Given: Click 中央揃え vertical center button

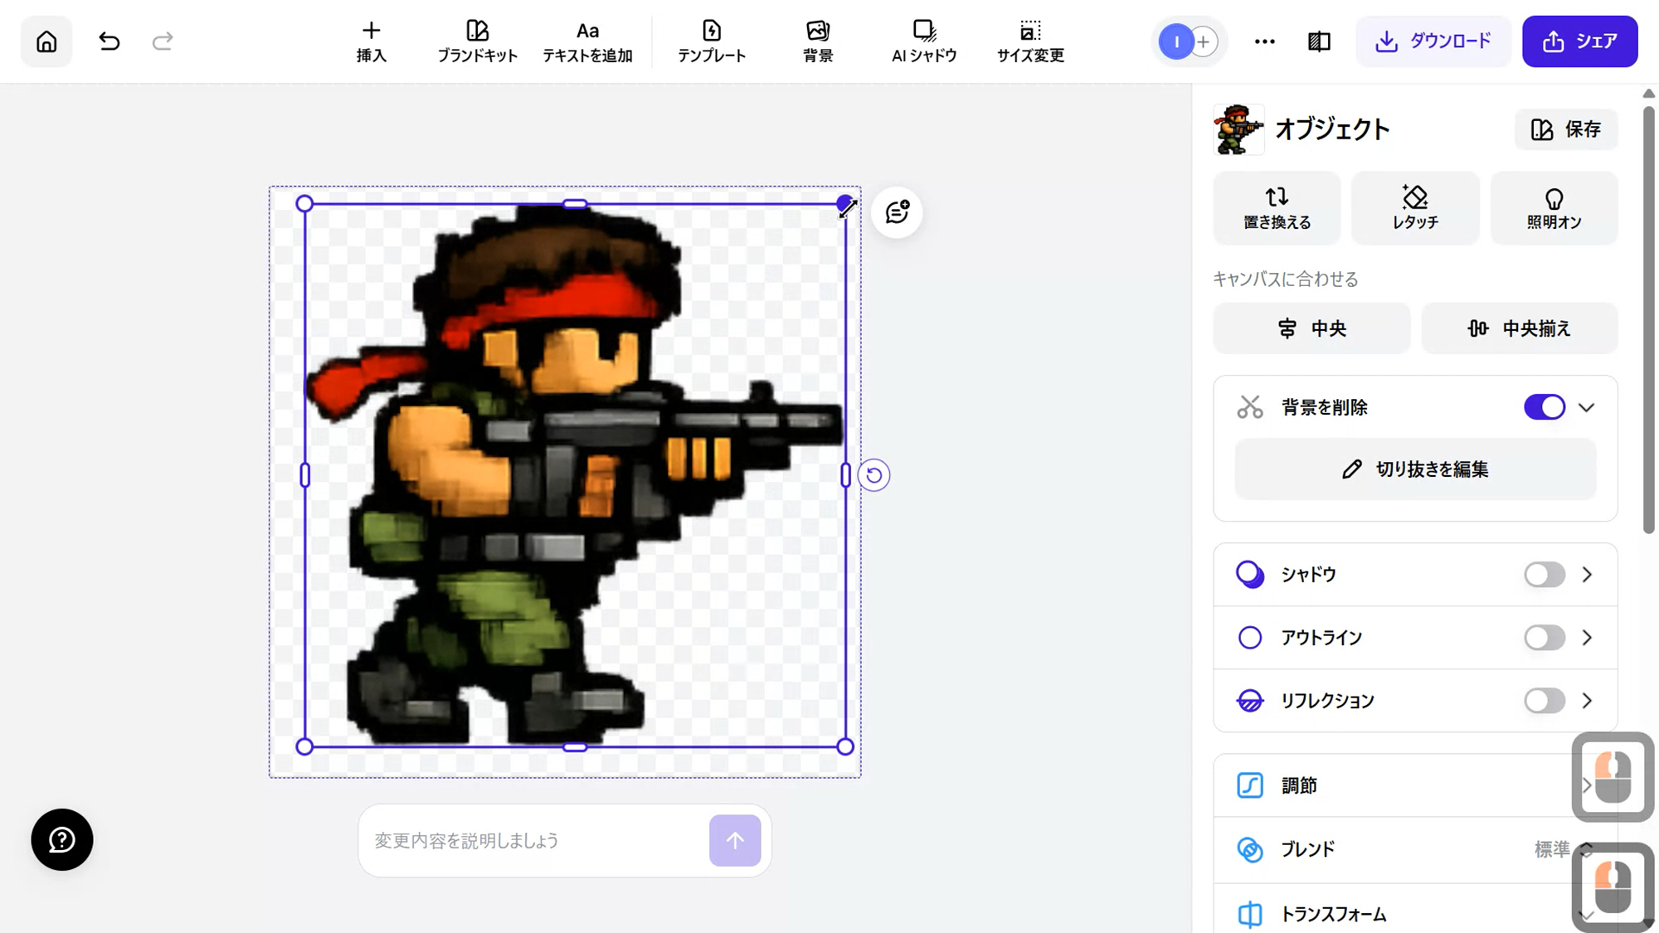Looking at the screenshot, I should [1520, 328].
